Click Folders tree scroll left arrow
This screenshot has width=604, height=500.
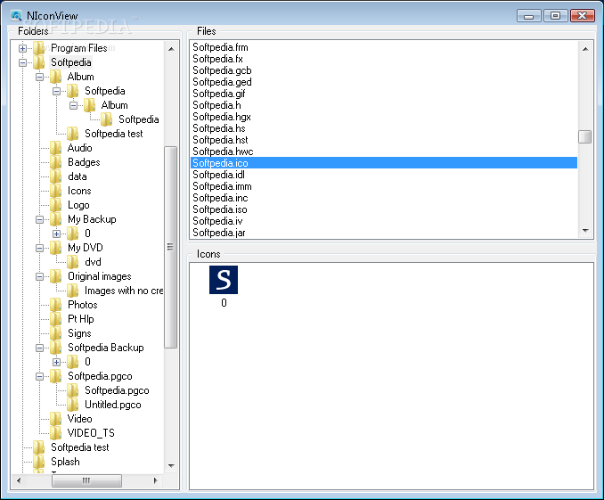coord(19,480)
